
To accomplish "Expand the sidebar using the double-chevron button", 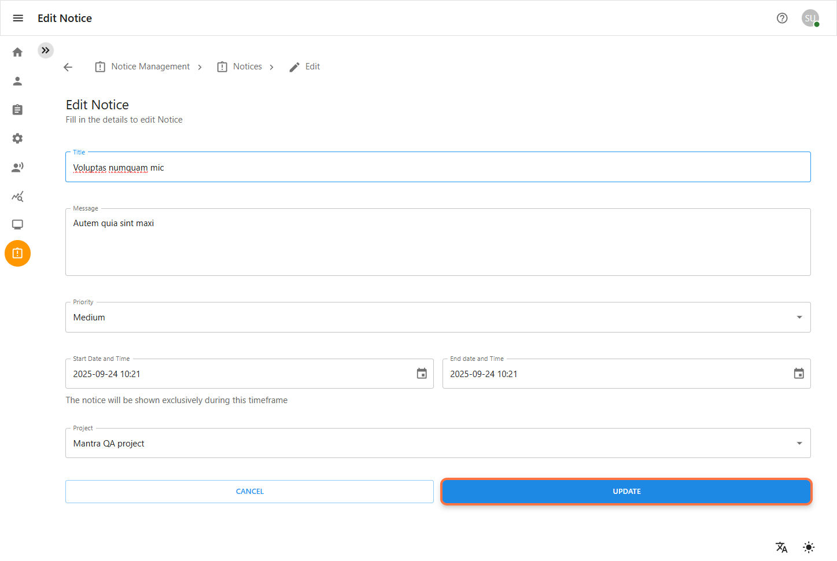I will (x=46, y=50).
